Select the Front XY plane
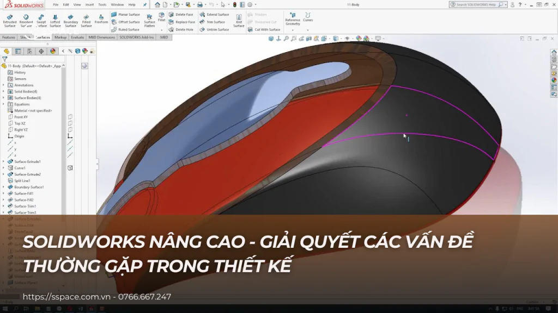The height and width of the screenshot is (313, 558). 18,117
